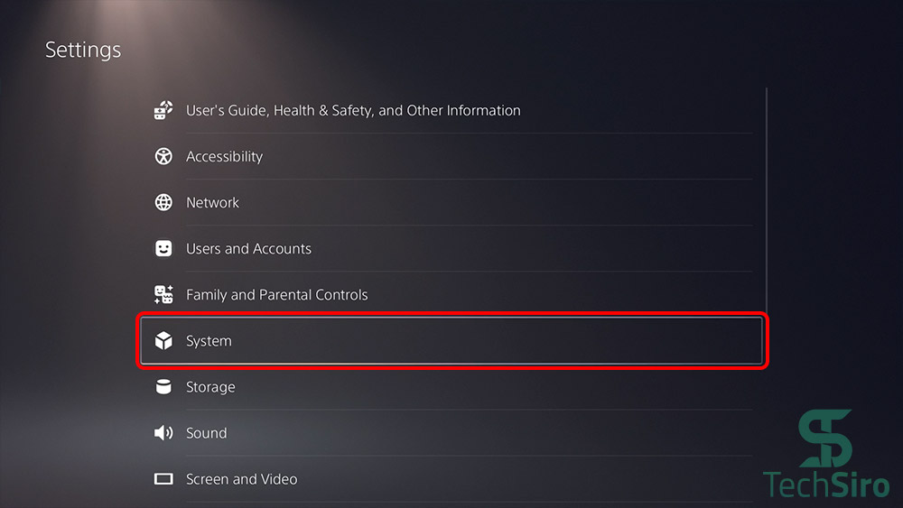
Task: Go to the Storage text label
Action: pyautogui.click(x=210, y=387)
